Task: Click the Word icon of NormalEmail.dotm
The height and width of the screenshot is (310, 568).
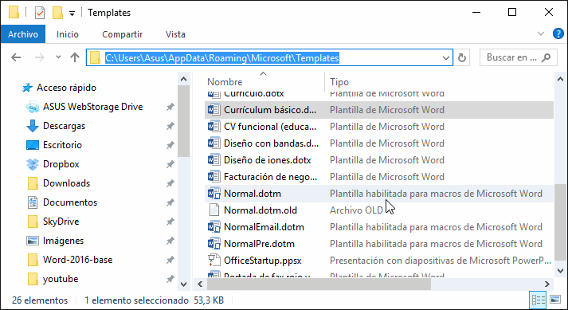Action: point(213,227)
